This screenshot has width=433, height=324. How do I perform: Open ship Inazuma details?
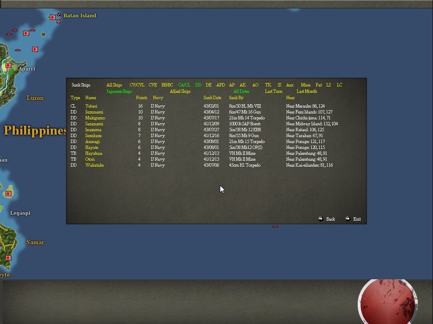(93, 130)
